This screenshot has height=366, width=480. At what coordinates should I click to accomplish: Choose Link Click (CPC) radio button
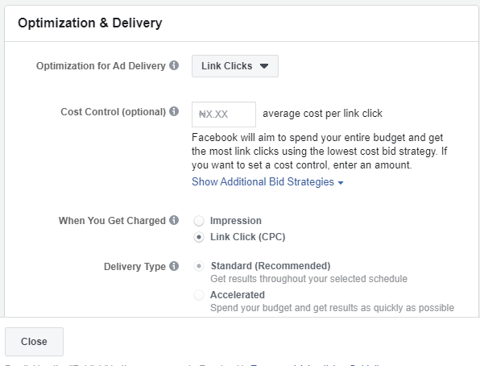(199, 237)
